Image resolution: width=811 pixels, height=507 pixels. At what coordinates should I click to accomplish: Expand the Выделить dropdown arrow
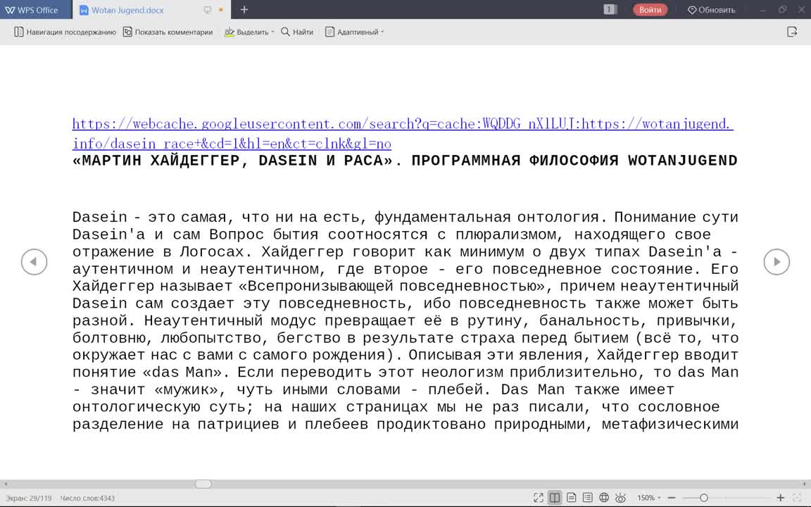pyautogui.click(x=272, y=32)
